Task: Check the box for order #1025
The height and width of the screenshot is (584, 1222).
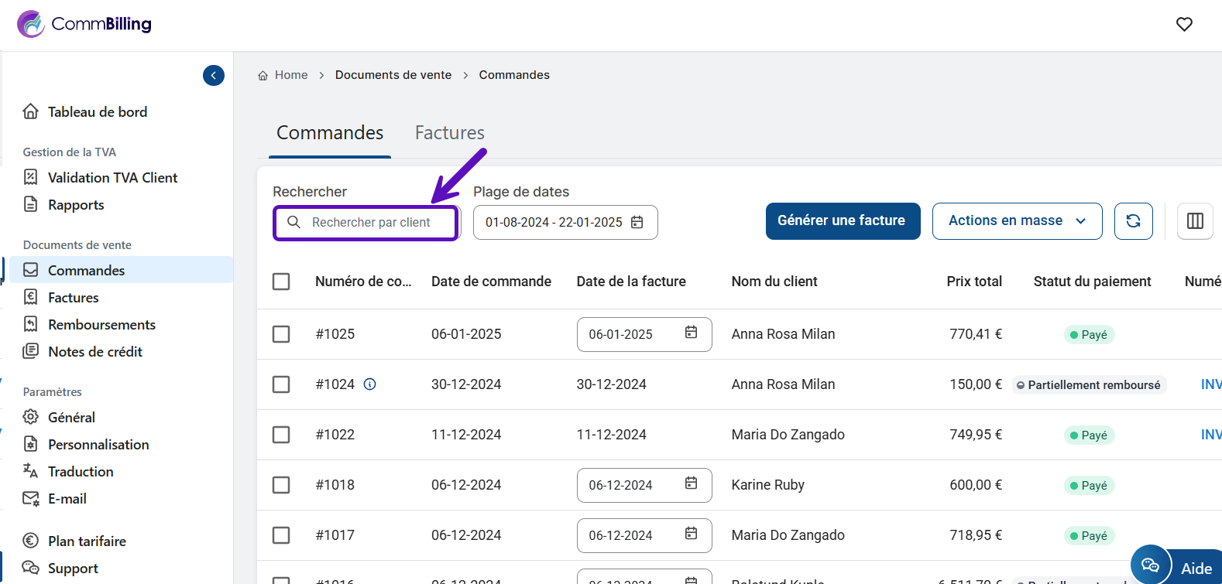Action: [x=281, y=334]
